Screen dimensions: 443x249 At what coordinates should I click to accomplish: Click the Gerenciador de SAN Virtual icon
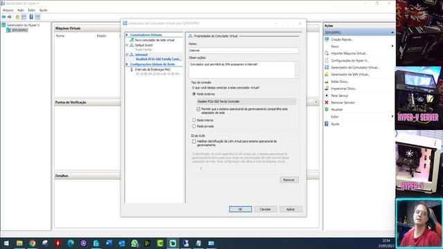tap(327, 74)
